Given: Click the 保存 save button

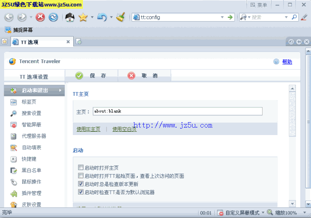Looking at the screenshot, I should tap(91, 76).
